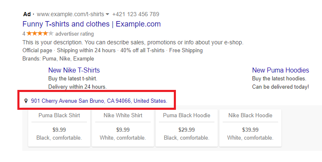The image size is (322, 162).
Task: Click the $29.99 price on Puma hoodie
Action: click(187, 130)
